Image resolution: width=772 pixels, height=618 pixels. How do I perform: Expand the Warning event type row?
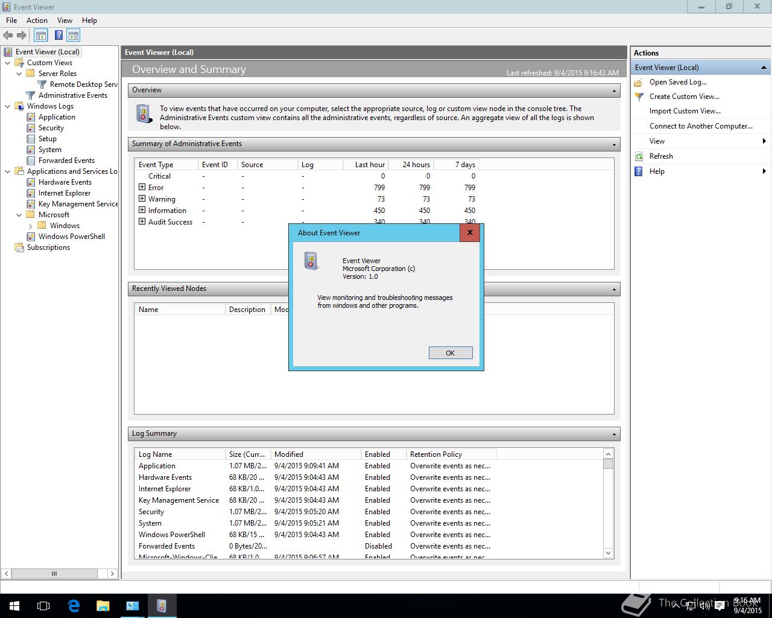tap(142, 199)
